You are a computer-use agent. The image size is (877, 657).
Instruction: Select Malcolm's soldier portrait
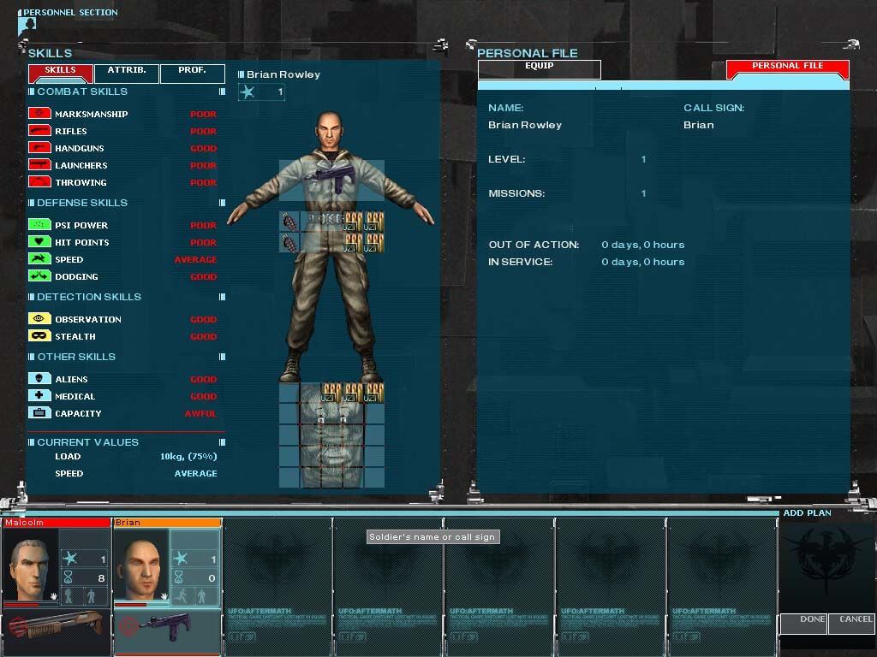(30, 565)
